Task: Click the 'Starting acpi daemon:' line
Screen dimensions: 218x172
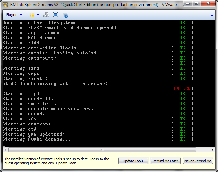Action: pyautogui.click(x=32, y=33)
